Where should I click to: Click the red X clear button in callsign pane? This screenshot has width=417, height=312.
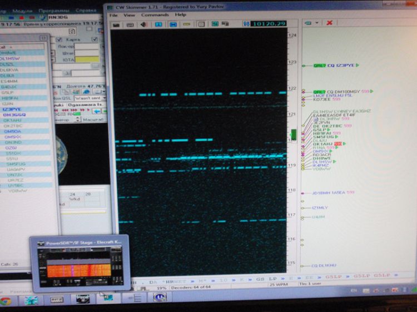tap(330, 23)
